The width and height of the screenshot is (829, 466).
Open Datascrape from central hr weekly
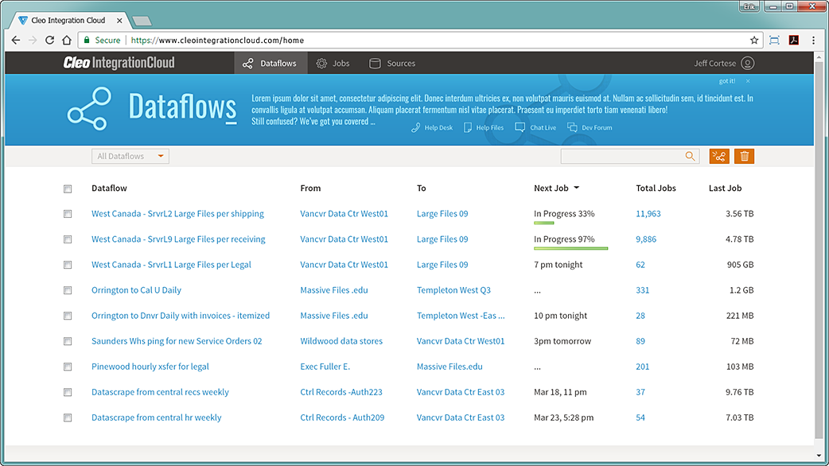click(157, 417)
